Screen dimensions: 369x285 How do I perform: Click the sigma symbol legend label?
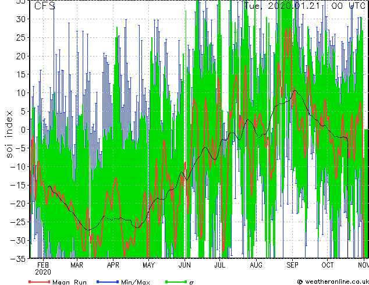(191, 283)
